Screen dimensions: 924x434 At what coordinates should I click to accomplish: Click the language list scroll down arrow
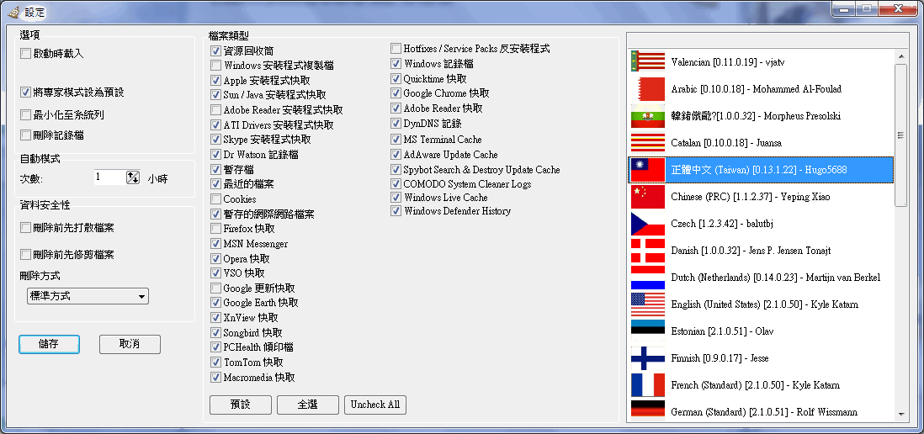point(900,414)
